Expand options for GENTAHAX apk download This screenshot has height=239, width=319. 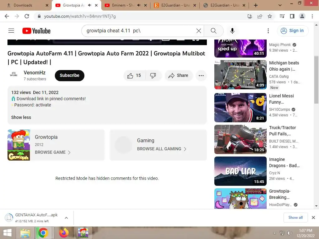[x=66, y=218]
